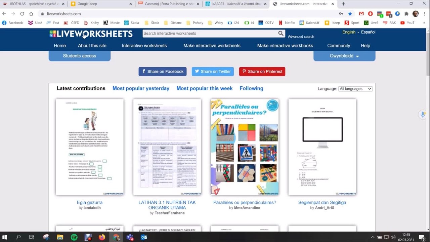Click the saved passwords key icon
The image size is (430, 242).
(x=341, y=14)
